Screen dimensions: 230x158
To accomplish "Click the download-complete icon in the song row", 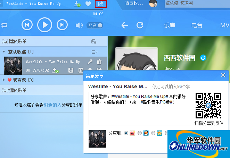I will [55, 70].
